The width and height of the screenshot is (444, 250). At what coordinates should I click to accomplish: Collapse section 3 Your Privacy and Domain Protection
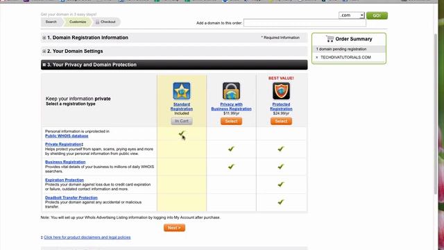(x=44, y=65)
